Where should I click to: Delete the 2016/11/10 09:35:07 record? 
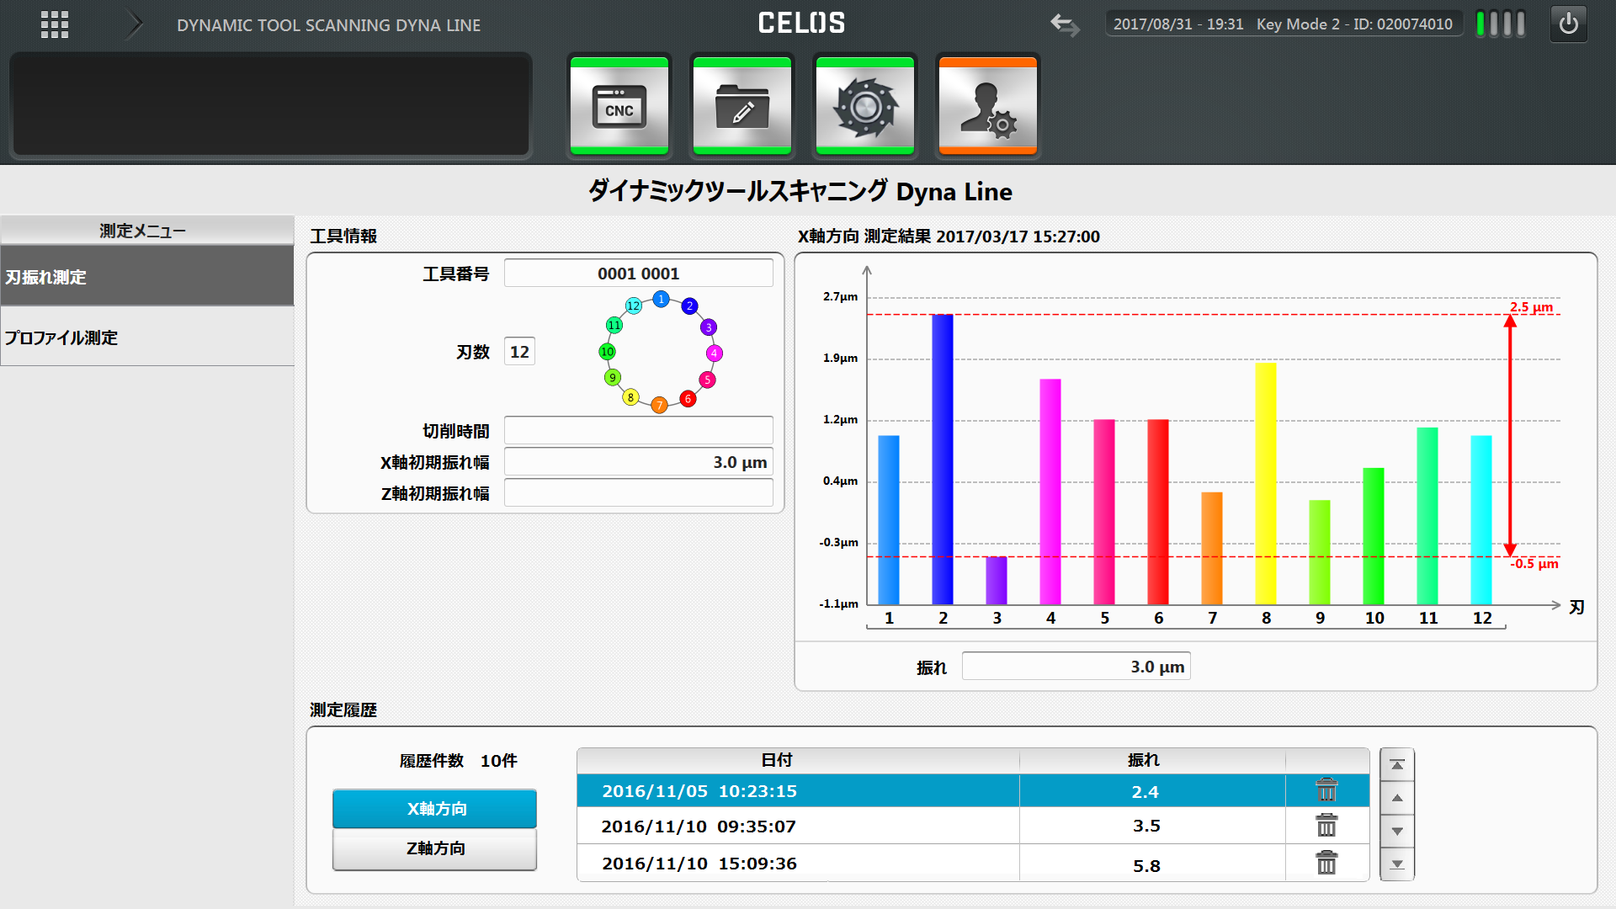point(1326,826)
